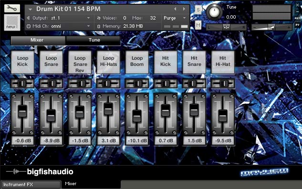Click the Mayhem product logo
The image size is (302, 189).
coord(264,172)
